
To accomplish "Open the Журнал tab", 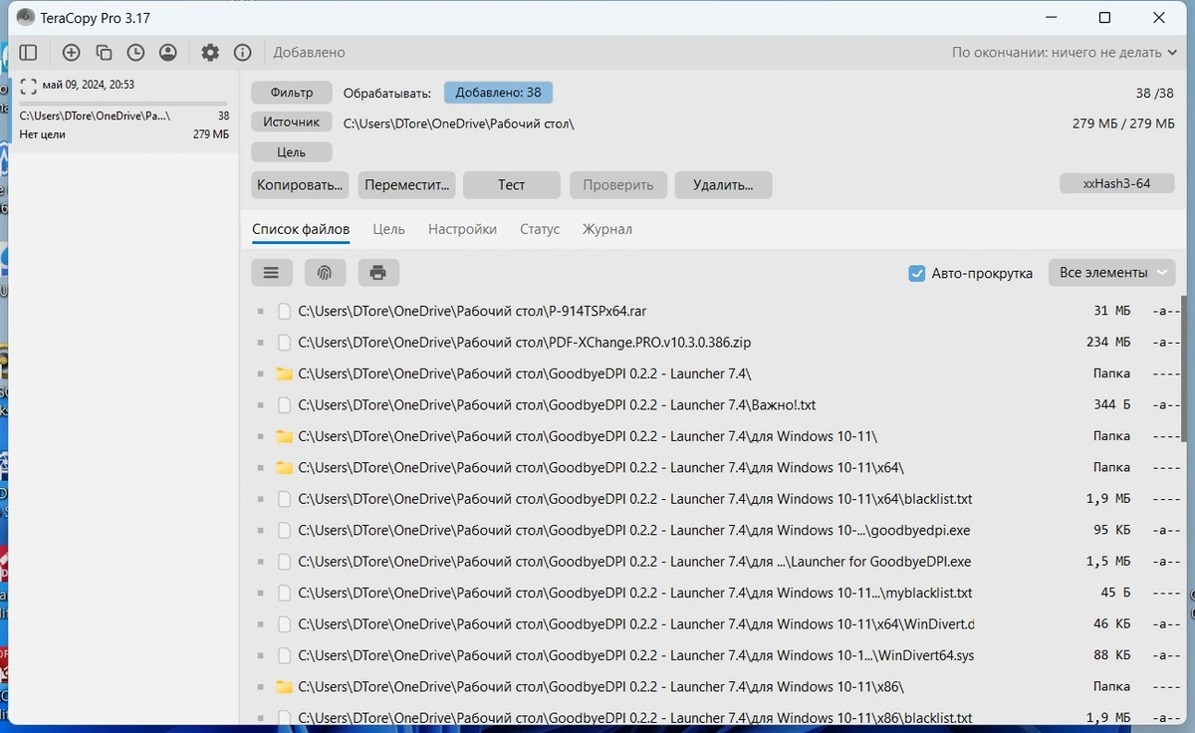I will tap(607, 229).
